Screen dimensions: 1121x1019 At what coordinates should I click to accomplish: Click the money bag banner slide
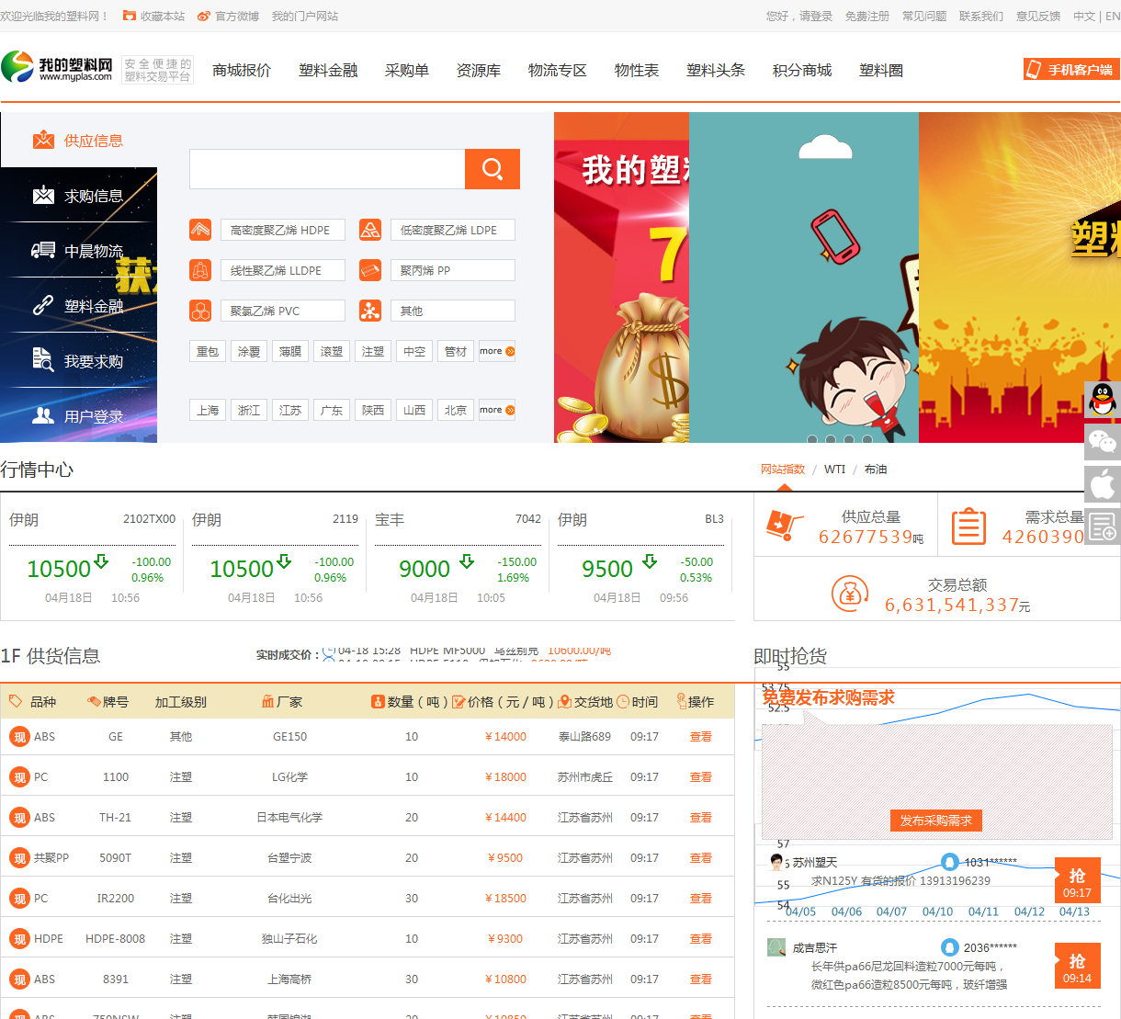pyautogui.click(x=621, y=277)
